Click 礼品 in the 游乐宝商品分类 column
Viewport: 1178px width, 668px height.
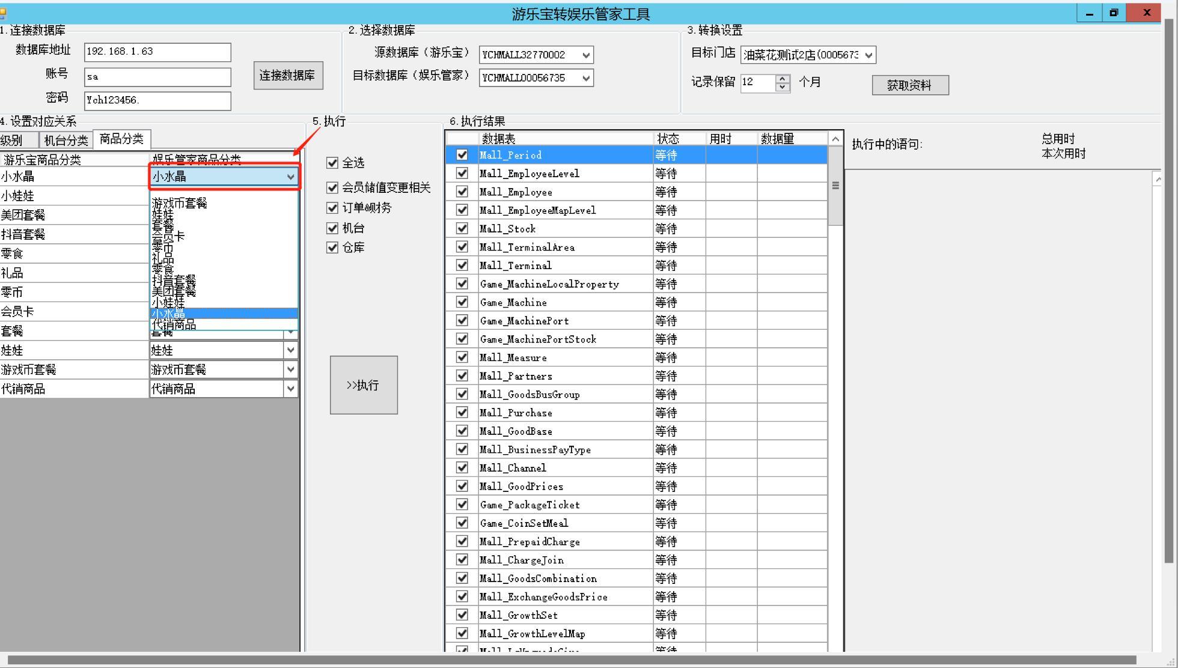pos(74,273)
